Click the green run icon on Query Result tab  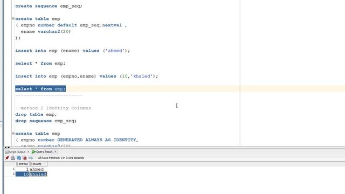click(x=33, y=152)
